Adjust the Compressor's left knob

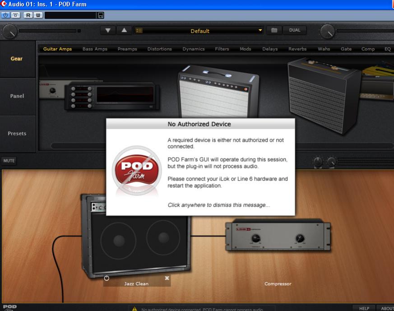tap(256, 238)
